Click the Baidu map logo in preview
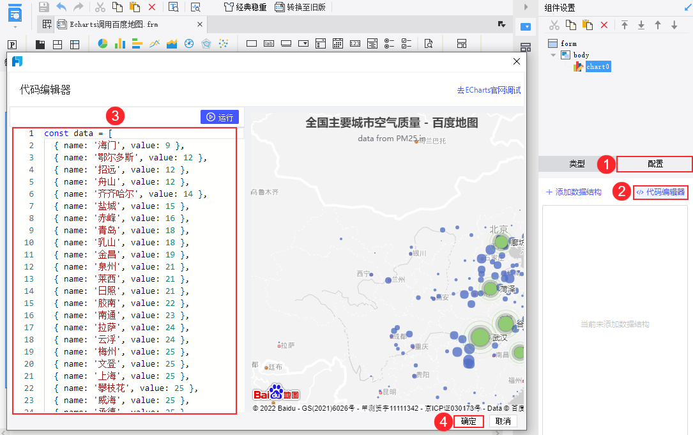The height and width of the screenshot is (435, 693). click(x=276, y=393)
